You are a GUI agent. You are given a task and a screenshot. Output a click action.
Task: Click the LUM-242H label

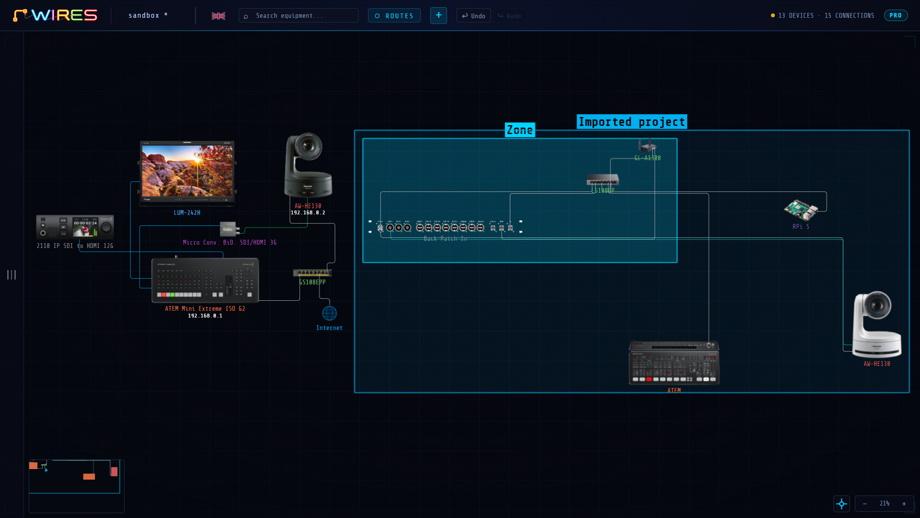187,213
